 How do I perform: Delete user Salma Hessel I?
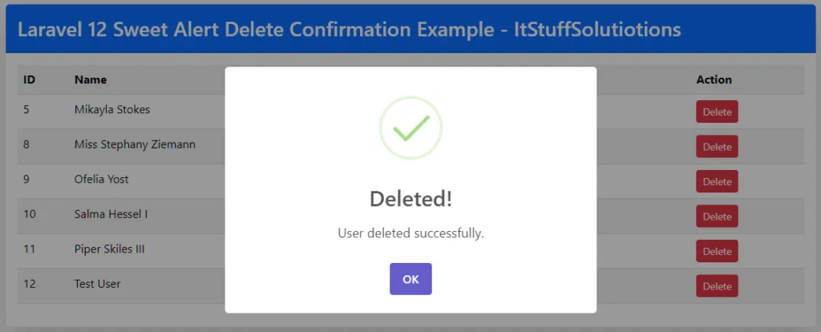[x=717, y=217]
